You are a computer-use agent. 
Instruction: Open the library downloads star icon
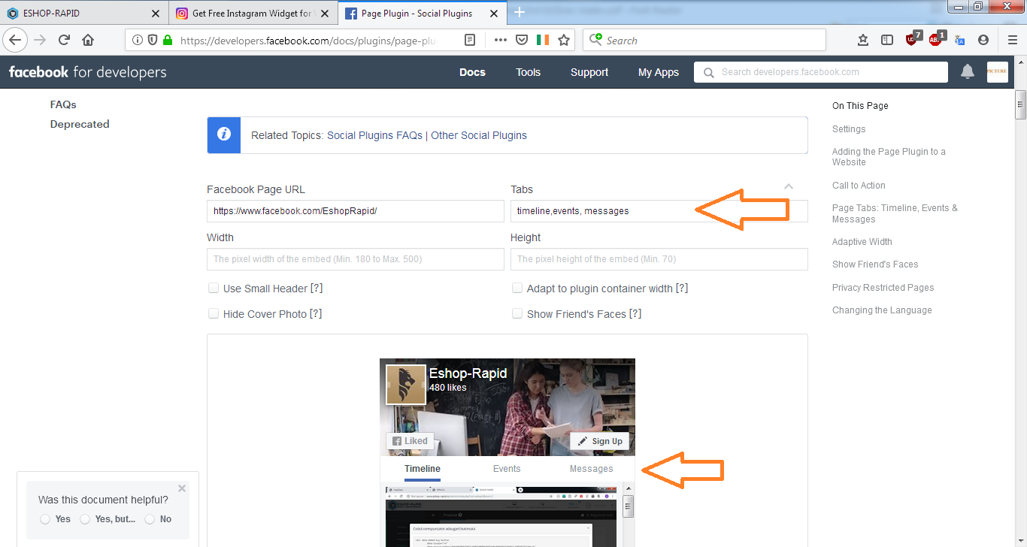[863, 40]
